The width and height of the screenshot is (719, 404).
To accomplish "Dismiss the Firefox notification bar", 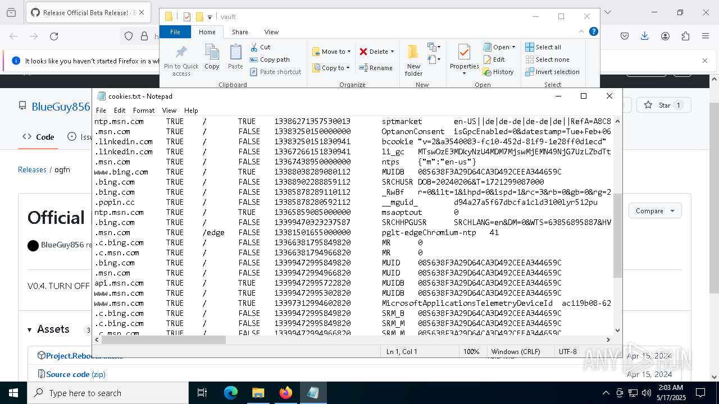I will pos(705,61).
